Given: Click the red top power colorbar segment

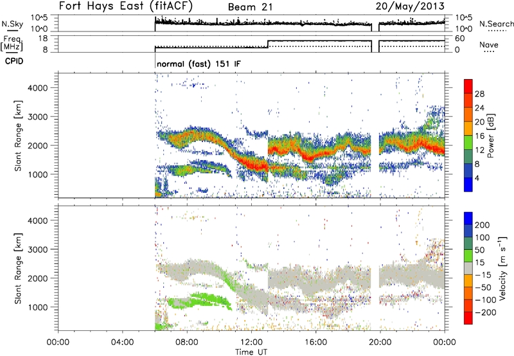Looking at the screenshot, I should coord(468,87).
